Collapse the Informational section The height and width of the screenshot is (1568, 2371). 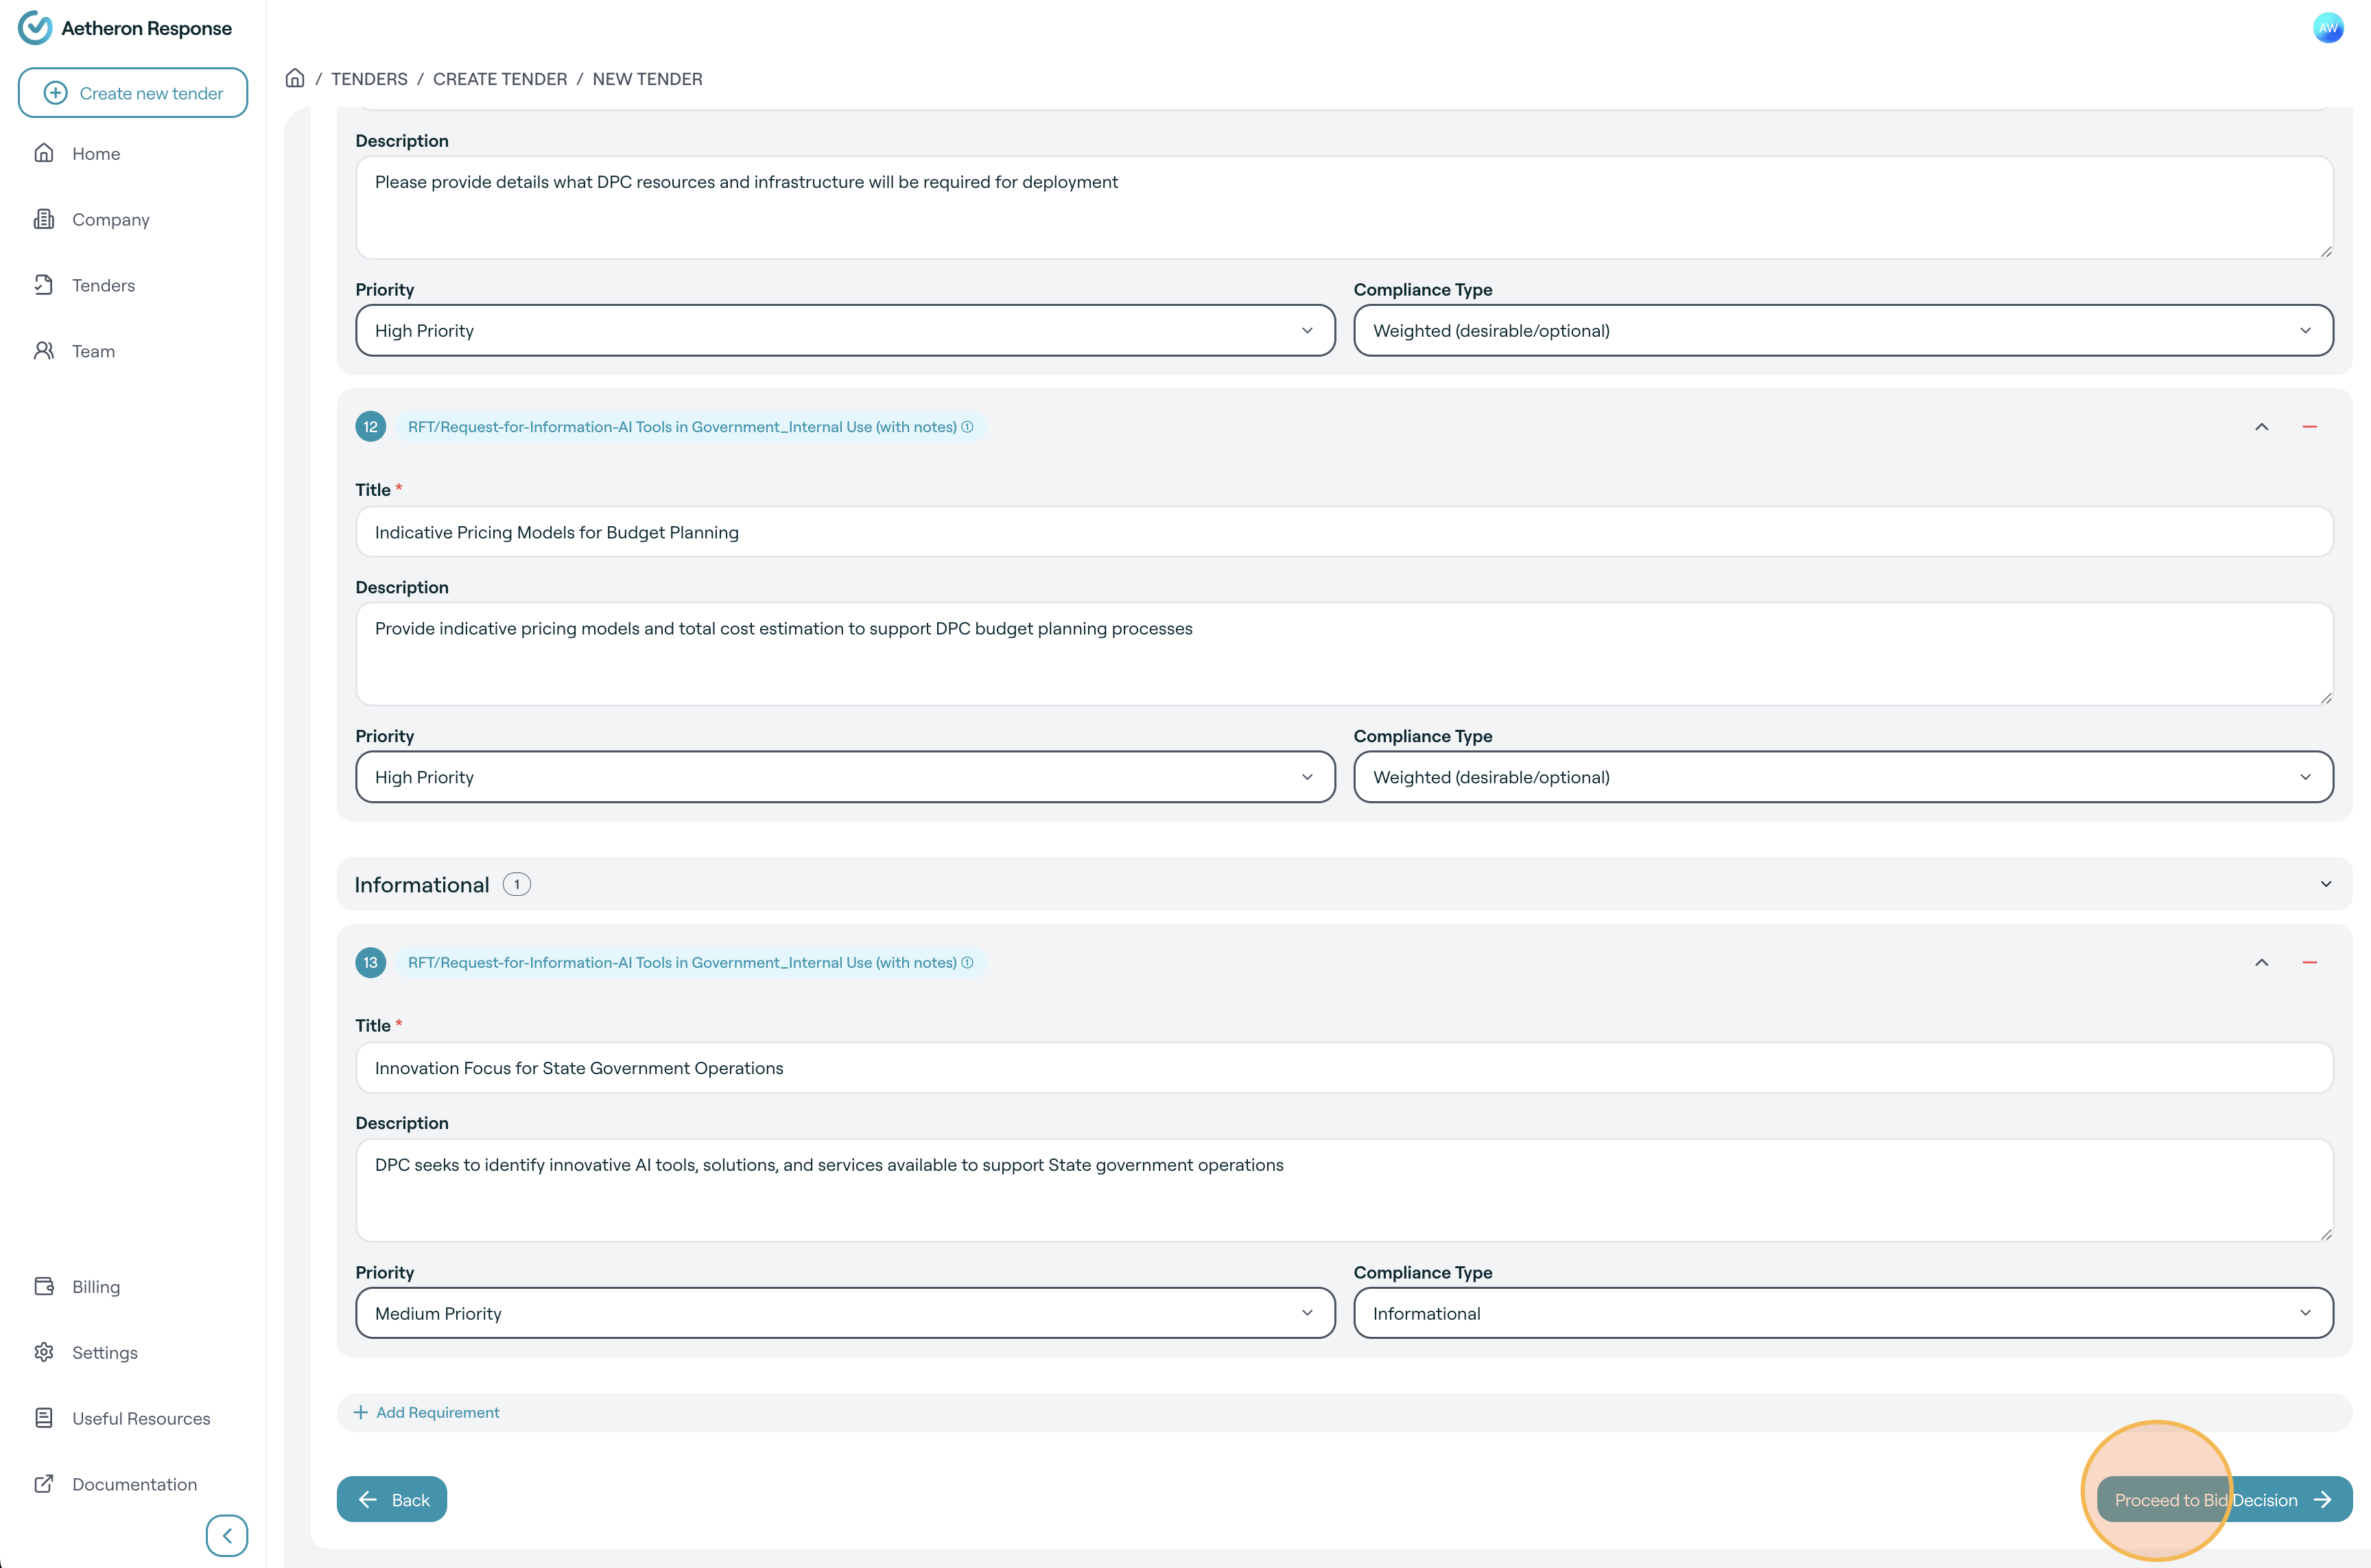(x=2325, y=884)
